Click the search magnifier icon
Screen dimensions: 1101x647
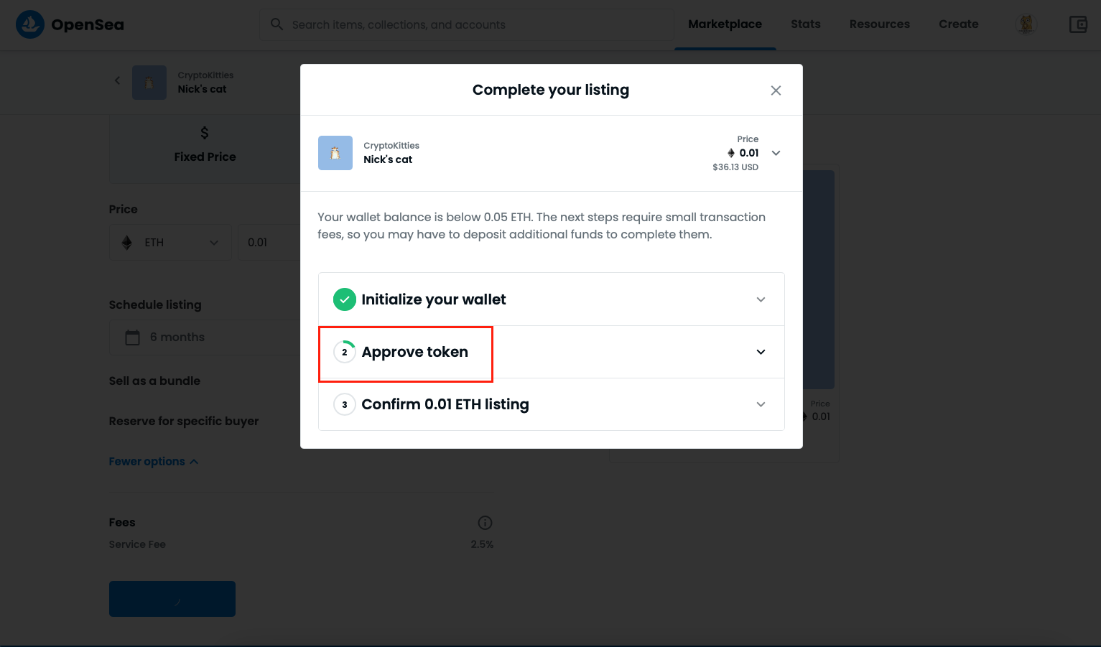(x=277, y=24)
